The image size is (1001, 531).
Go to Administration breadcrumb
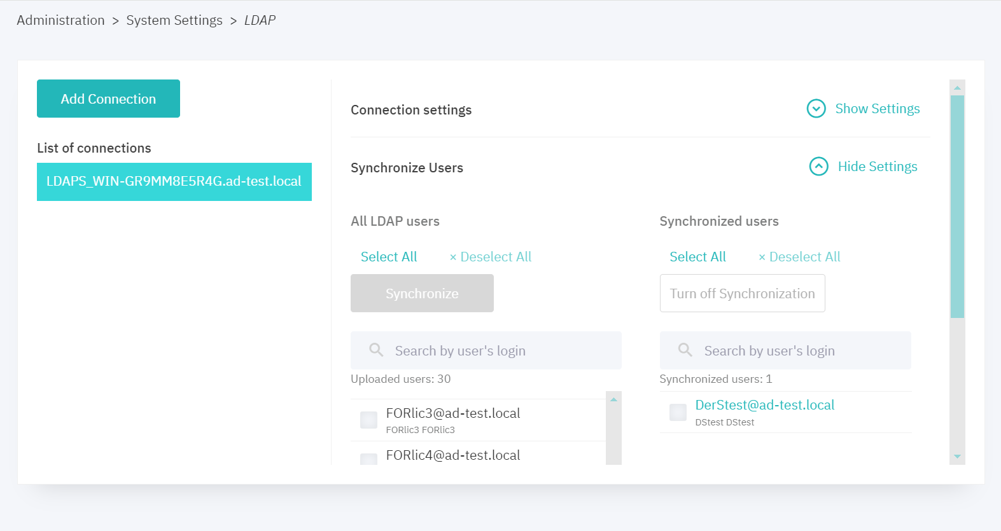60,20
